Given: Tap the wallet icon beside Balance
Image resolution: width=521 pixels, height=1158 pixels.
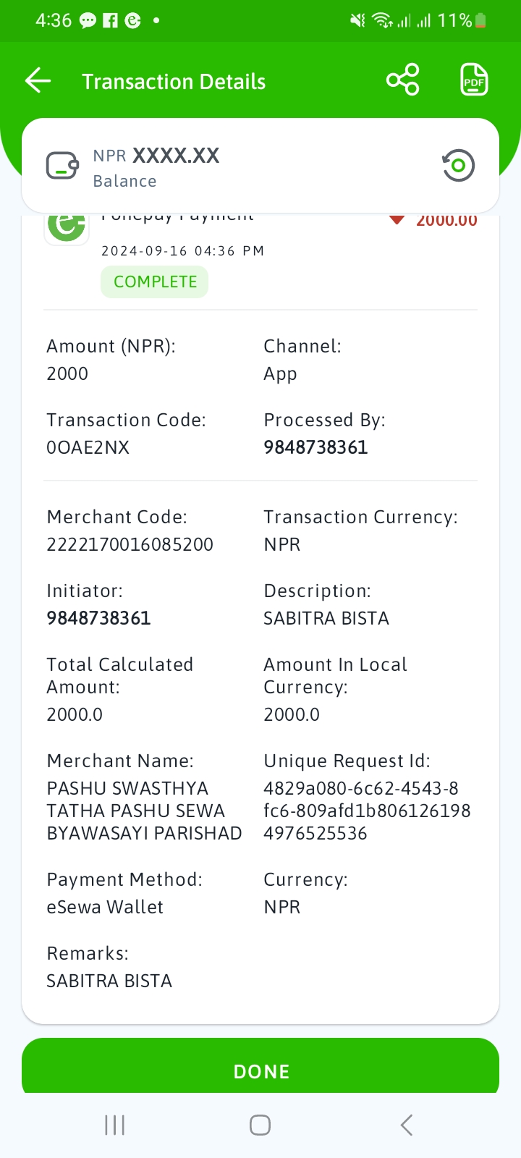Looking at the screenshot, I should [62, 166].
